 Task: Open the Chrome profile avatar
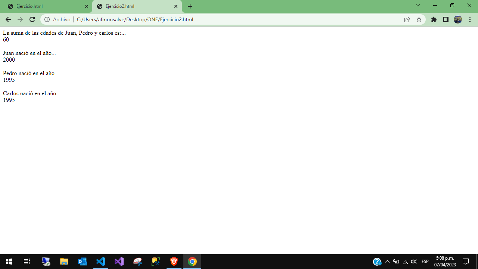click(x=458, y=19)
